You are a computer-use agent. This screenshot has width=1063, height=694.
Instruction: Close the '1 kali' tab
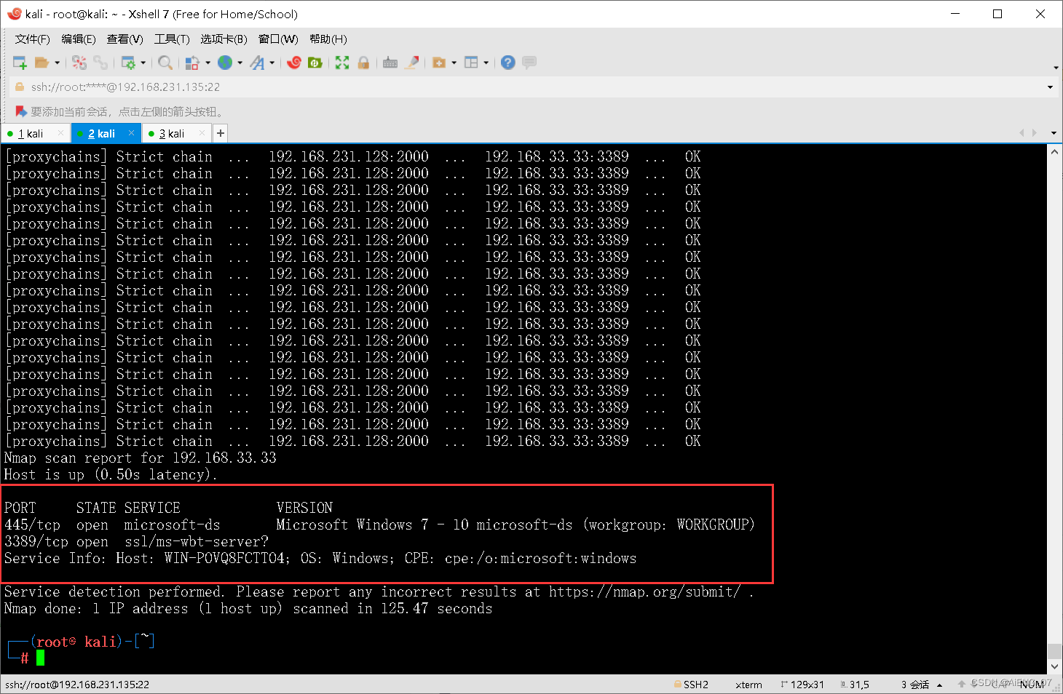pos(60,133)
